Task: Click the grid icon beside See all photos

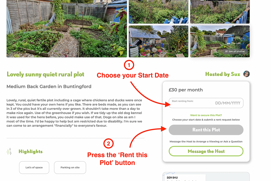Action: point(226,51)
